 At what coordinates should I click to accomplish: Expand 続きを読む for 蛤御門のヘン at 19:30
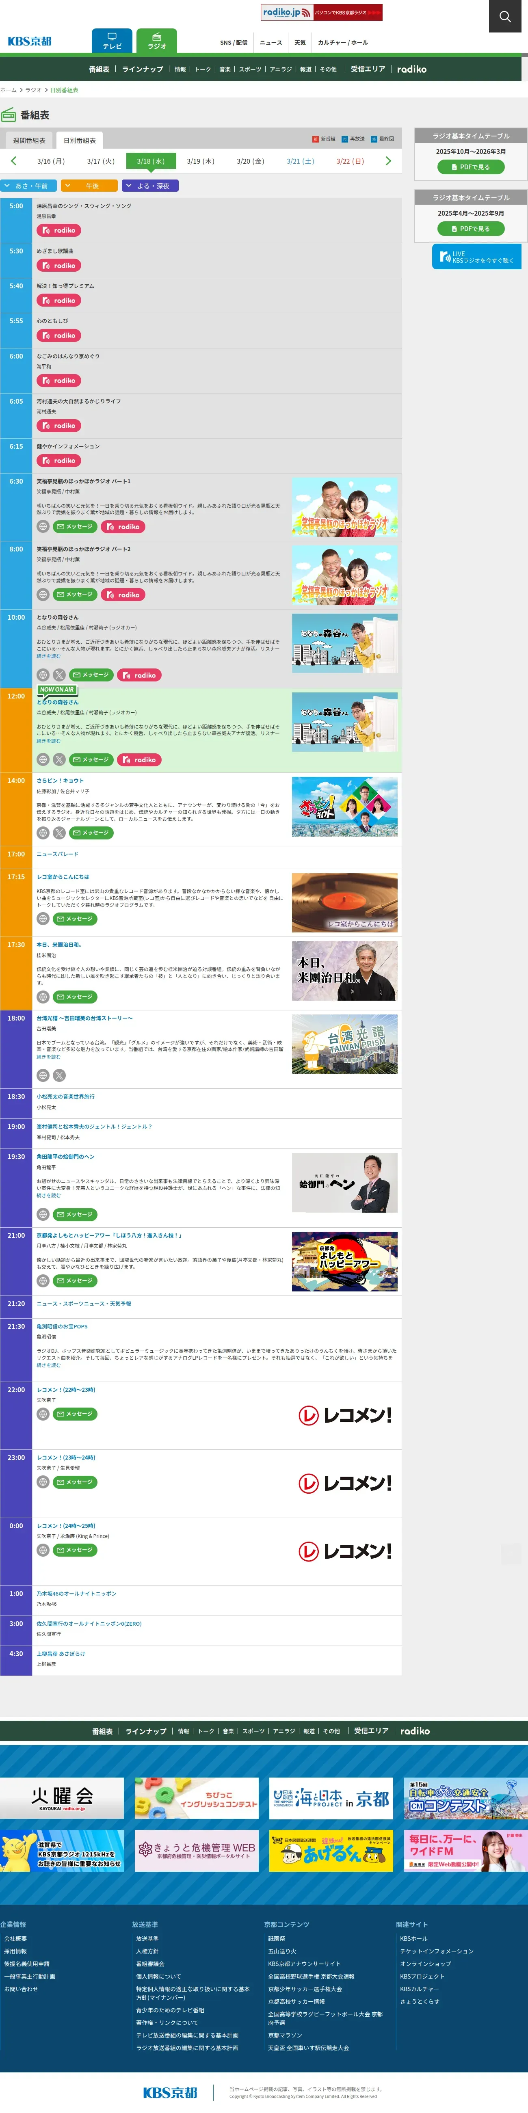[x=48, y=1195]
